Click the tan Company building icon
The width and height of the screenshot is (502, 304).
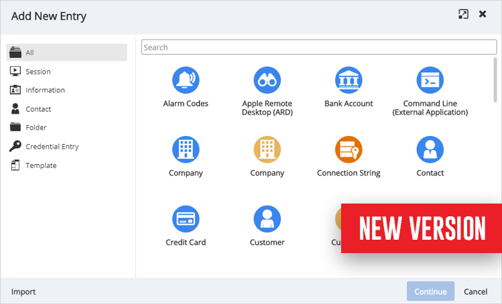267,150
